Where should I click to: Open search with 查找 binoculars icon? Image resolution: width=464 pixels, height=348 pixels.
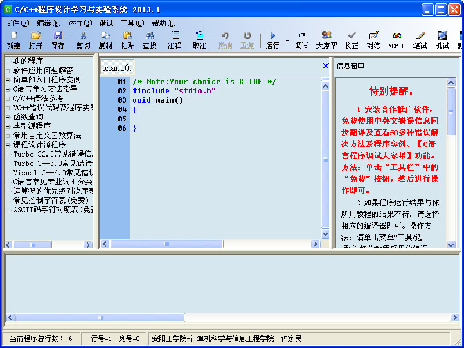[x=150, y=40]
